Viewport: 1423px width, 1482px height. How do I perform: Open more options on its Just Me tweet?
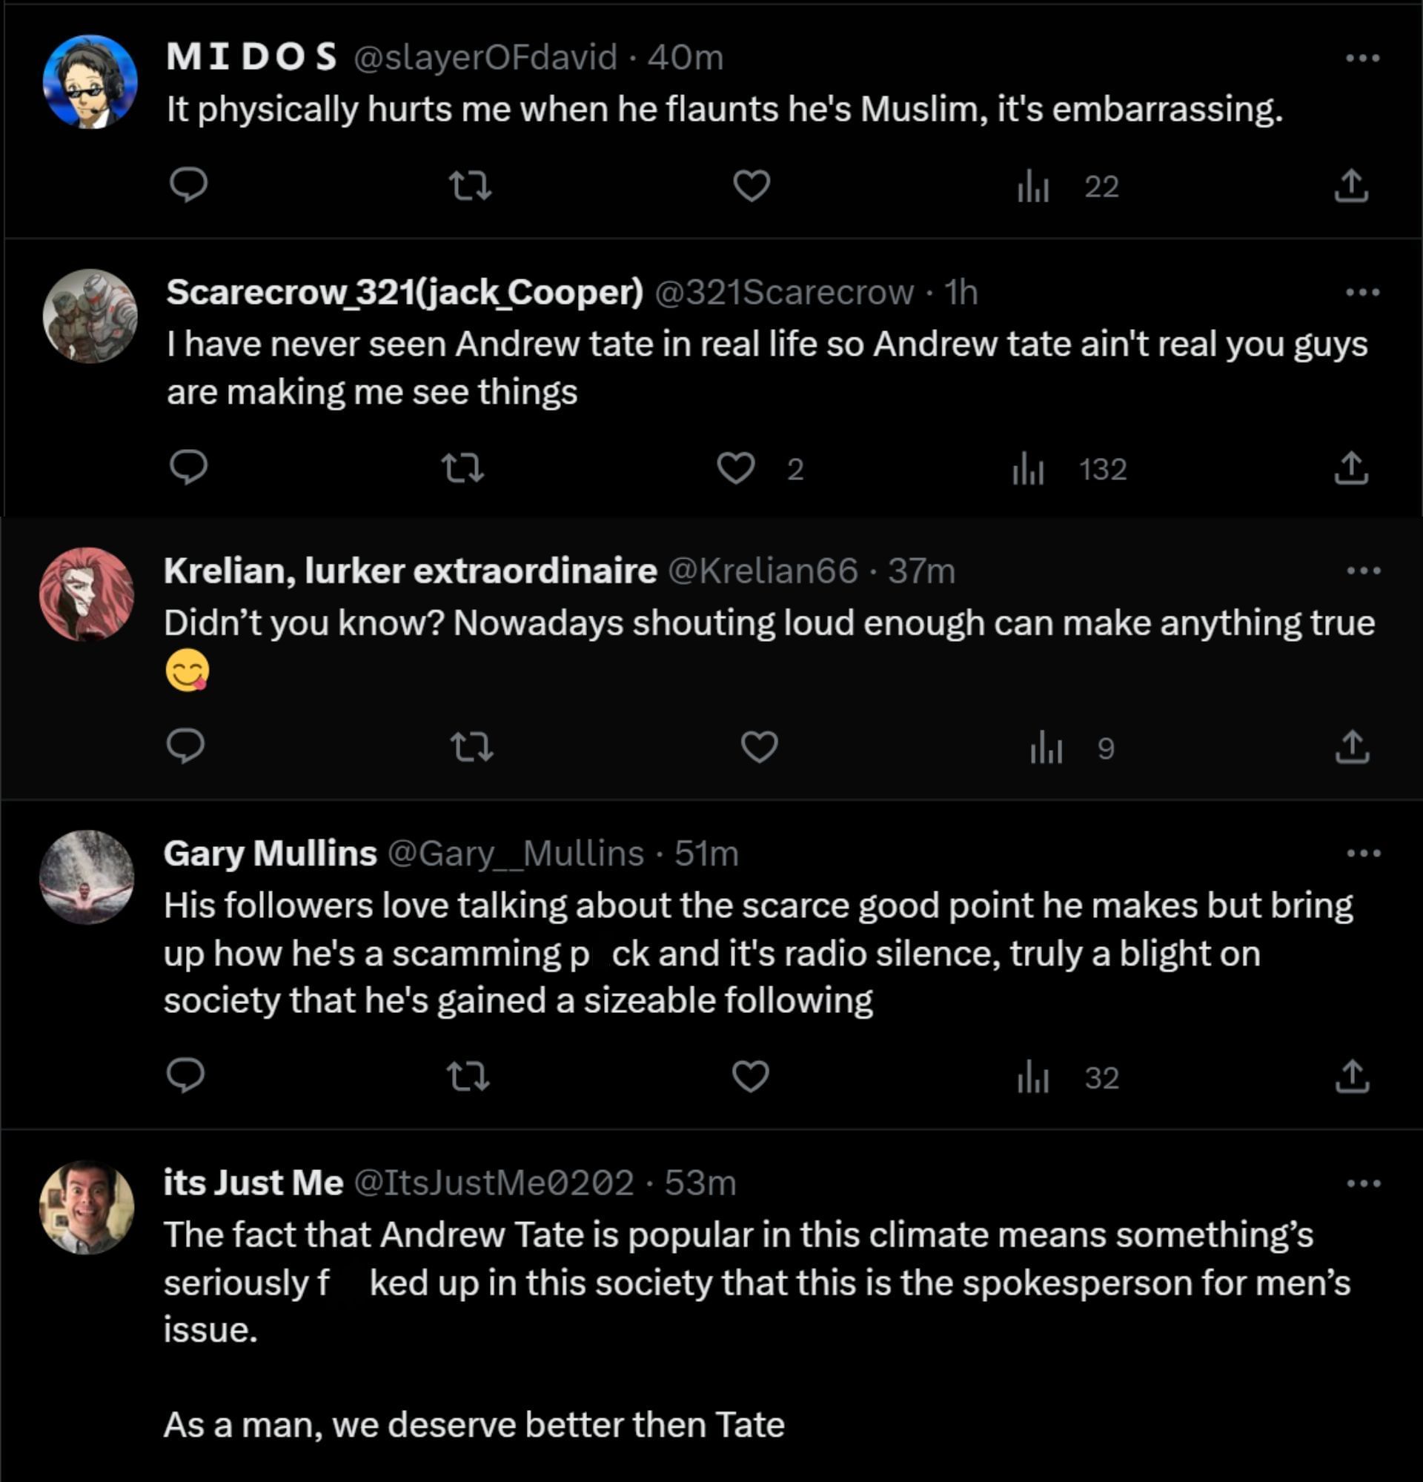pos(1363,1183)
